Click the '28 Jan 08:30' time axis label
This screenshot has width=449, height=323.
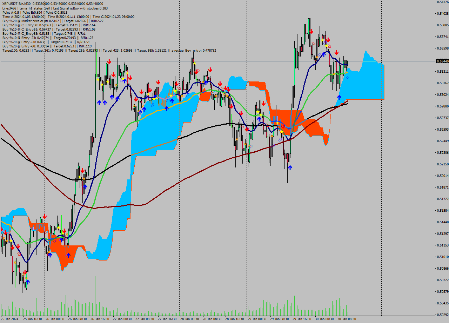212,319
